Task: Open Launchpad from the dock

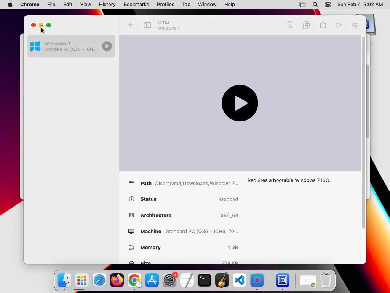Action: [x=82, y=280]
